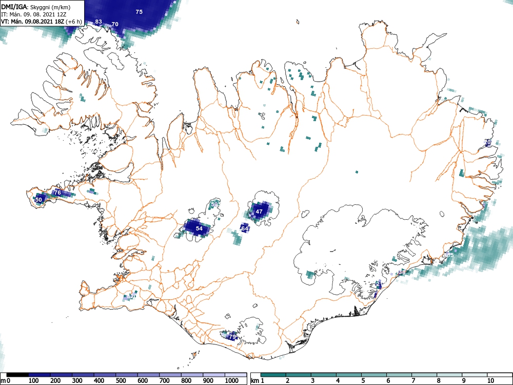The height and width of the screenshot is (385, 513).
Task: Click the black 0–100 m legend swatch
Action: (x=17, y=375)
